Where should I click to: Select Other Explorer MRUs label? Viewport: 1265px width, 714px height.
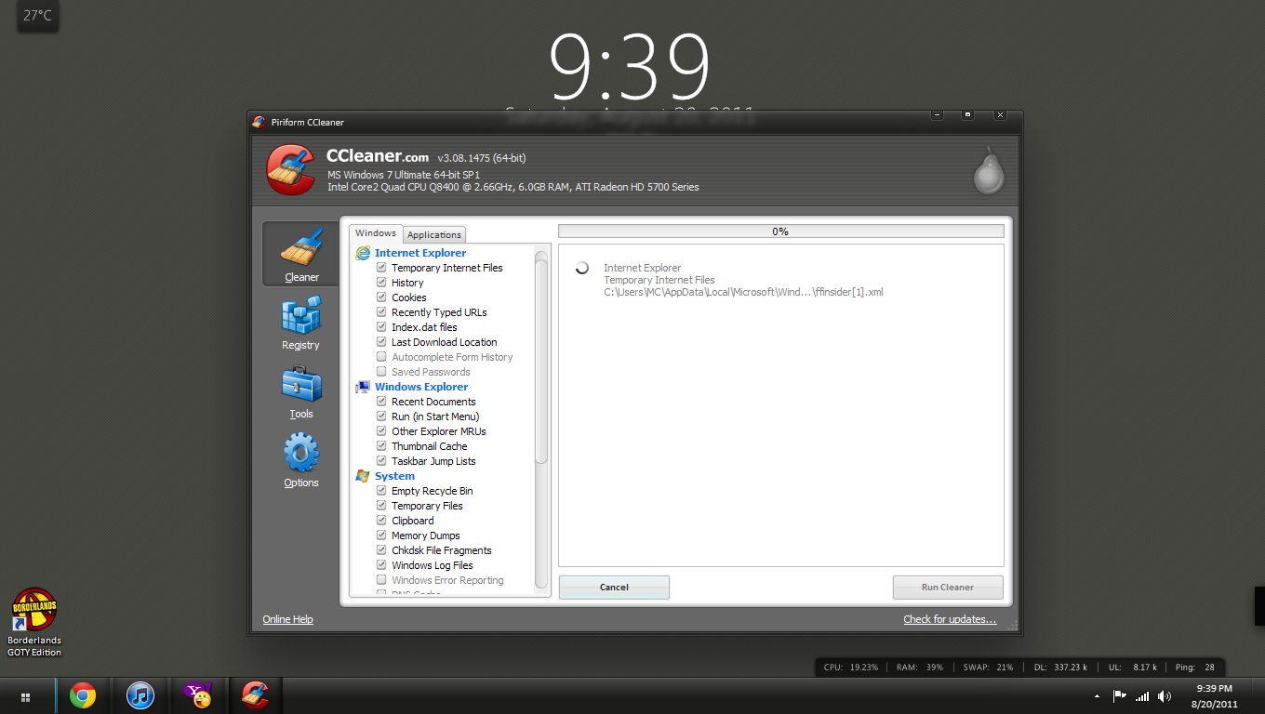pyautogui.click(x=439, y=431)
